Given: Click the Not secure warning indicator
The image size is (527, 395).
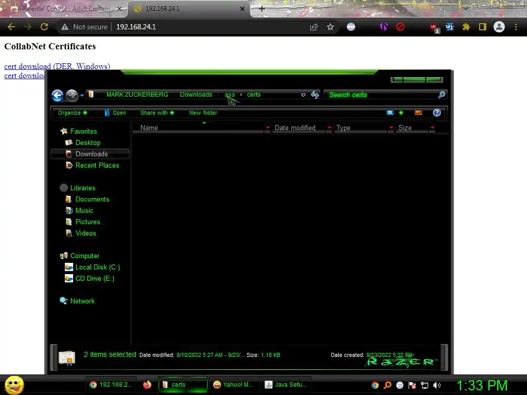Looking at the screenshot, I should (84, 27).
